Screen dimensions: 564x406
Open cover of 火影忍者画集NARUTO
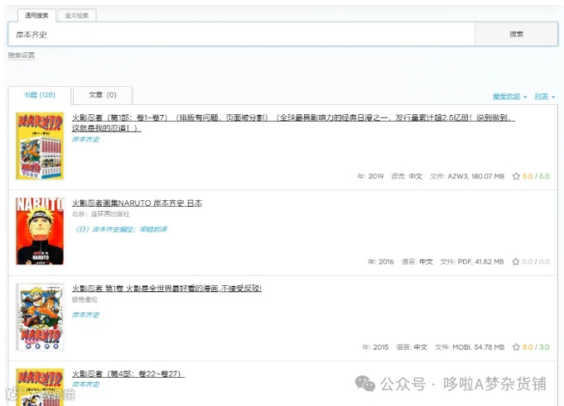(40, 232)
